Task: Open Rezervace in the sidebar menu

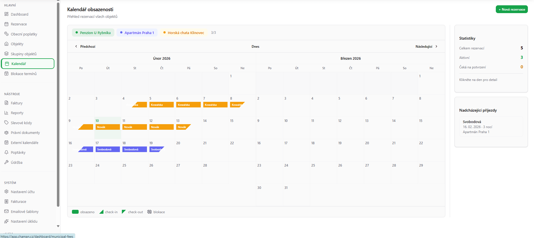Action: [x=19, y=24]
